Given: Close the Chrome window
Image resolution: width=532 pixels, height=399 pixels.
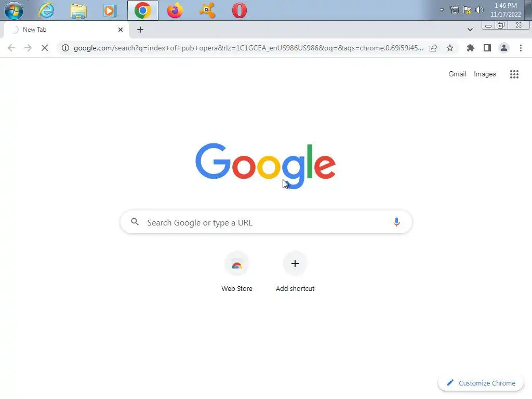Looking at the screenshot, I should point(519,25).
